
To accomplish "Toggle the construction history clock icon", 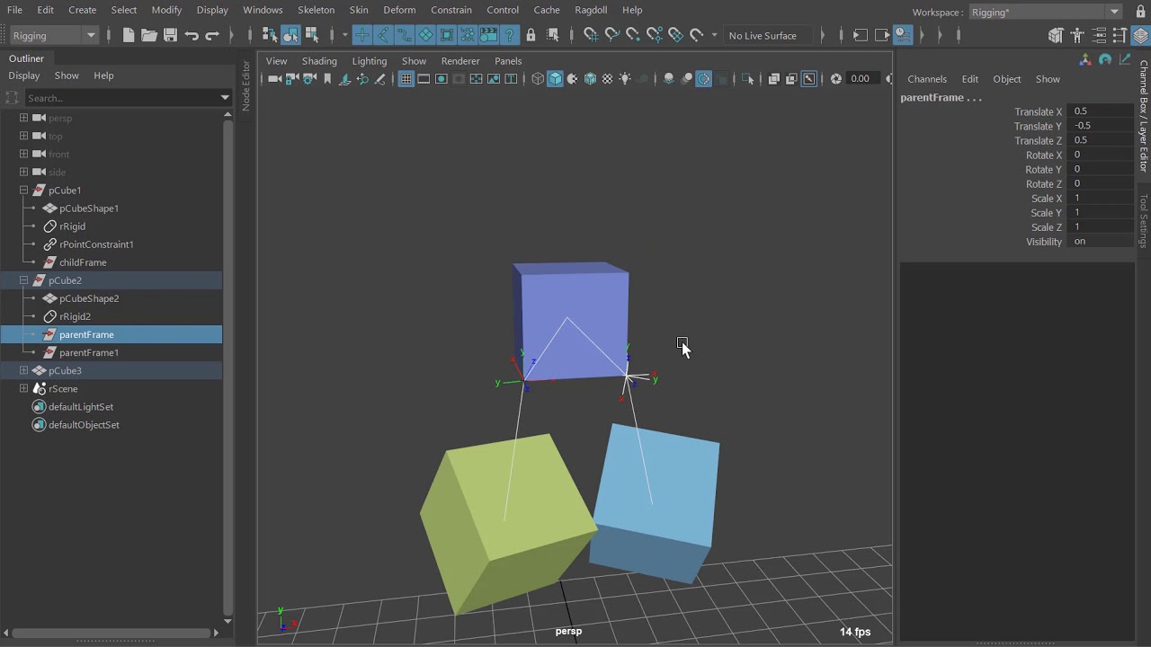I will pos(903,35).
